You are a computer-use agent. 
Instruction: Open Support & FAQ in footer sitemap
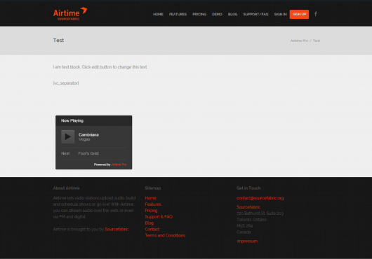click(159, 217)
